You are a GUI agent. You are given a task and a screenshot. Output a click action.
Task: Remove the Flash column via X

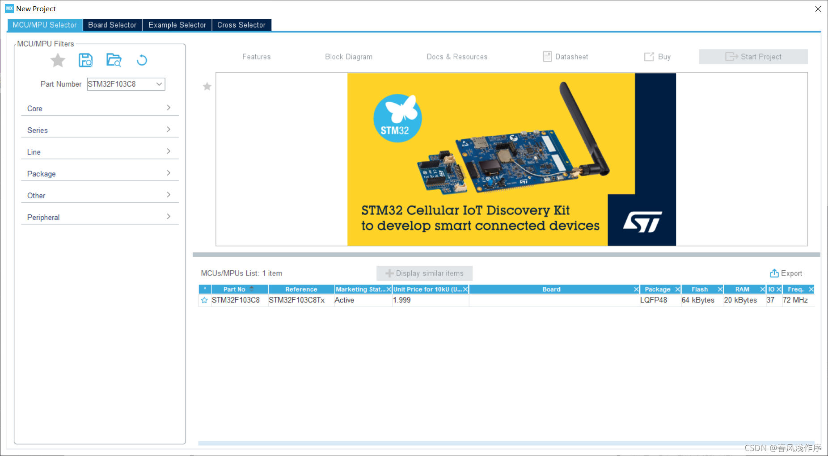tap(720, 289)
